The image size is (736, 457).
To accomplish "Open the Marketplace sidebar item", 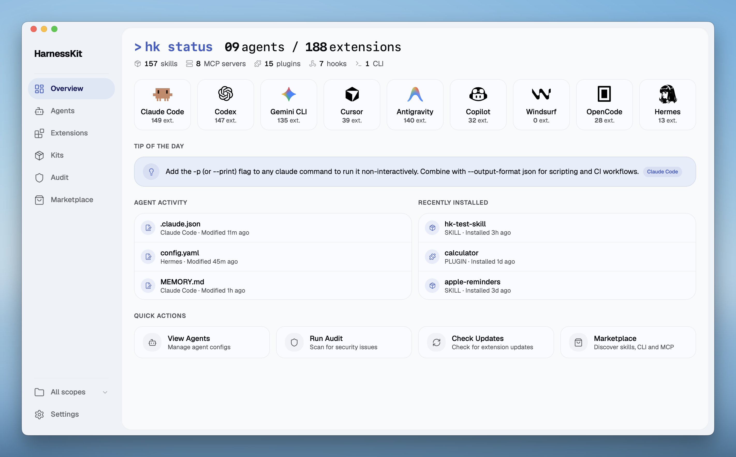I will click(x=71, y=200).
